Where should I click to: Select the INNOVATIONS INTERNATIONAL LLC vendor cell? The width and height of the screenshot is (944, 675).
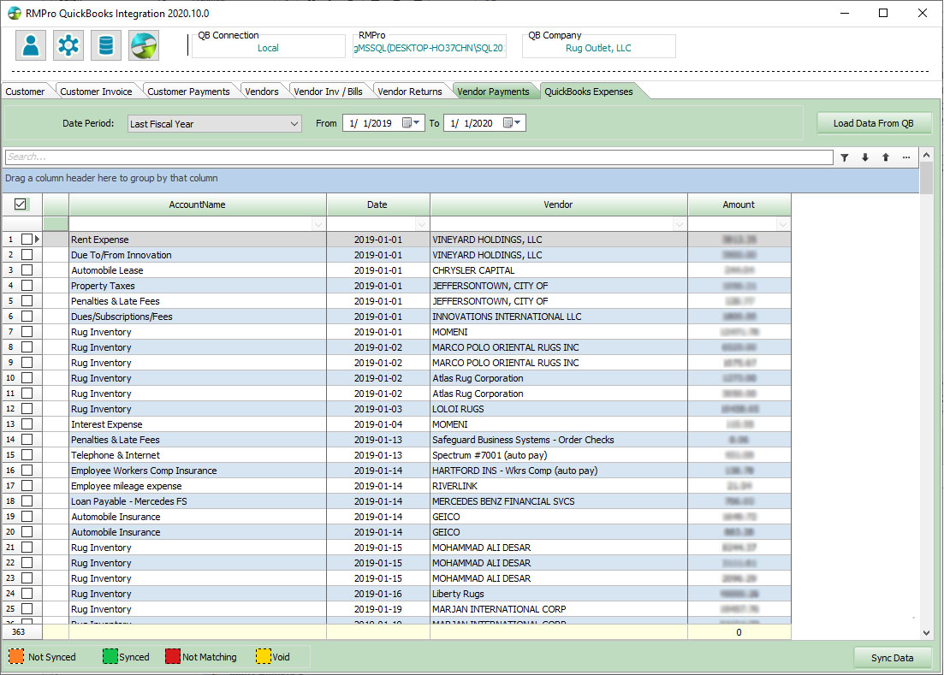click(559, 317)
